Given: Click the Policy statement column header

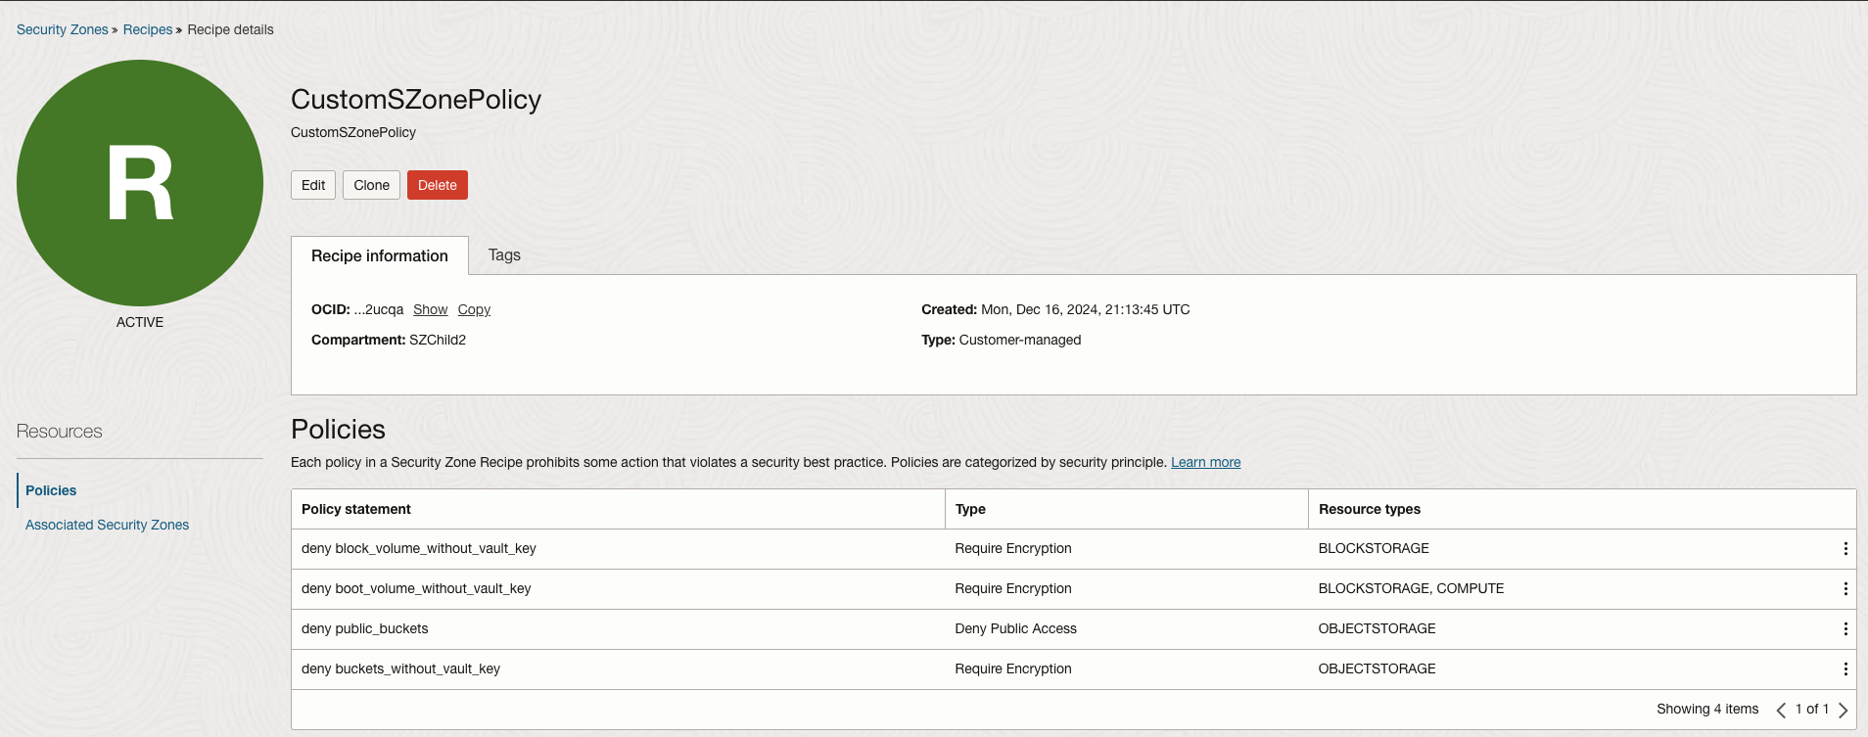Looking at the screenshot, I should click(356, 509).
